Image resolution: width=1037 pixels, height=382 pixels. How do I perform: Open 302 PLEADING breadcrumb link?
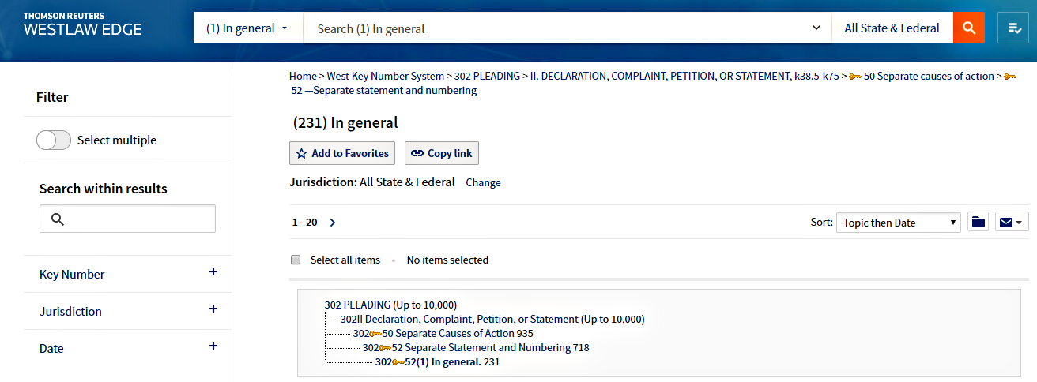pos(487,77)
